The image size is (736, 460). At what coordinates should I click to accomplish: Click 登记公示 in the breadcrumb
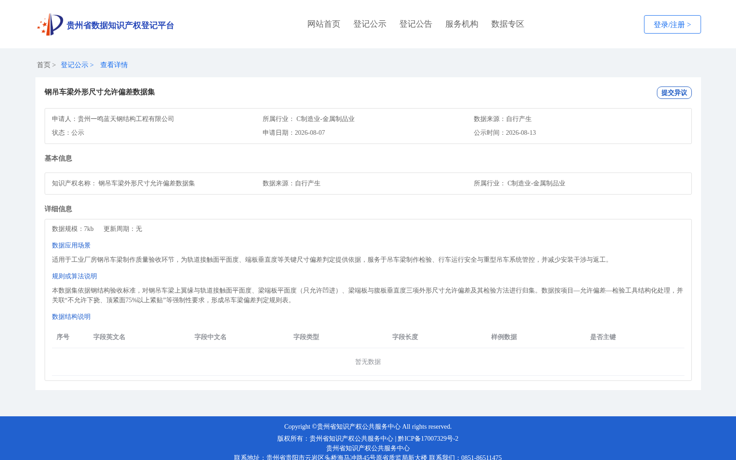75,65
